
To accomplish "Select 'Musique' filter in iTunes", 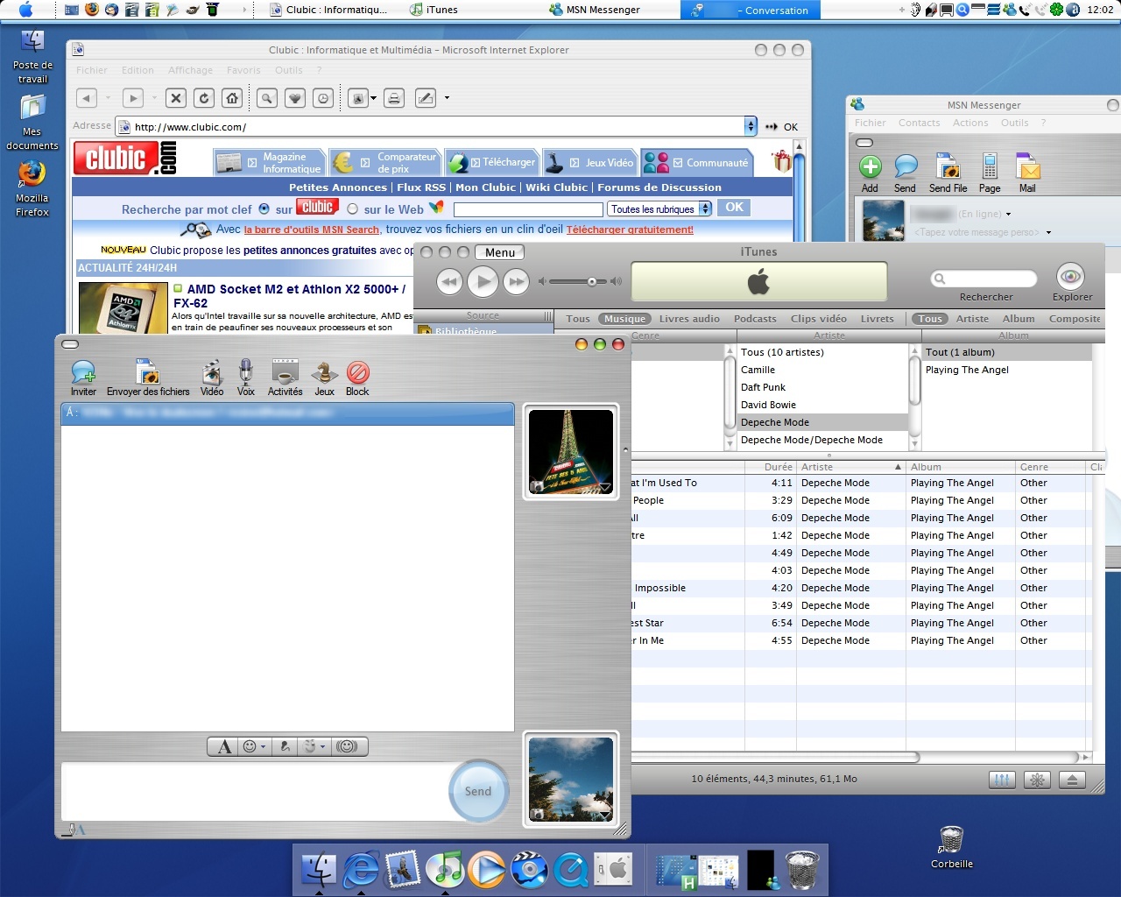I will coord(625,319).
